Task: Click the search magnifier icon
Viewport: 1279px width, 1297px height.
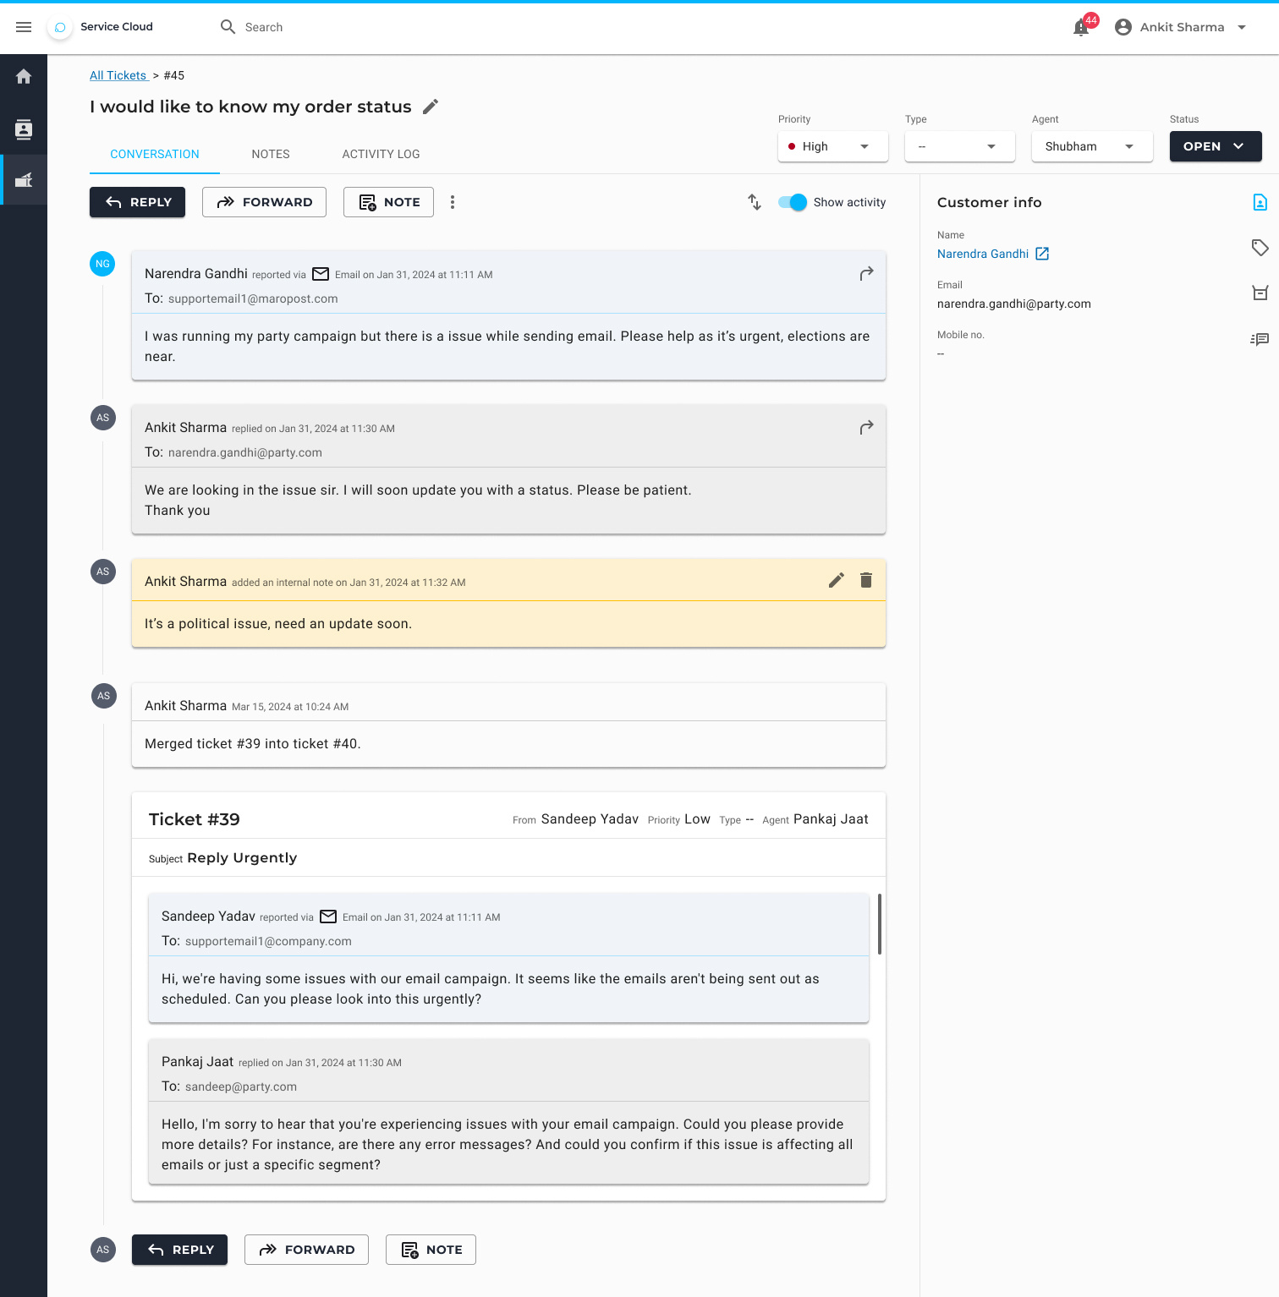Action: click(x=228, y=27)
